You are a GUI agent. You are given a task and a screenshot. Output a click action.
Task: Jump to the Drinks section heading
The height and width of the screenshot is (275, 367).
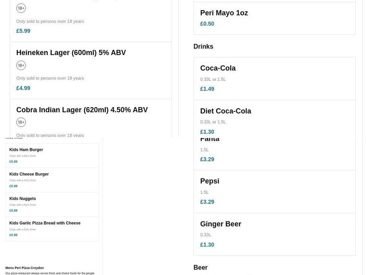pos(203,46)
